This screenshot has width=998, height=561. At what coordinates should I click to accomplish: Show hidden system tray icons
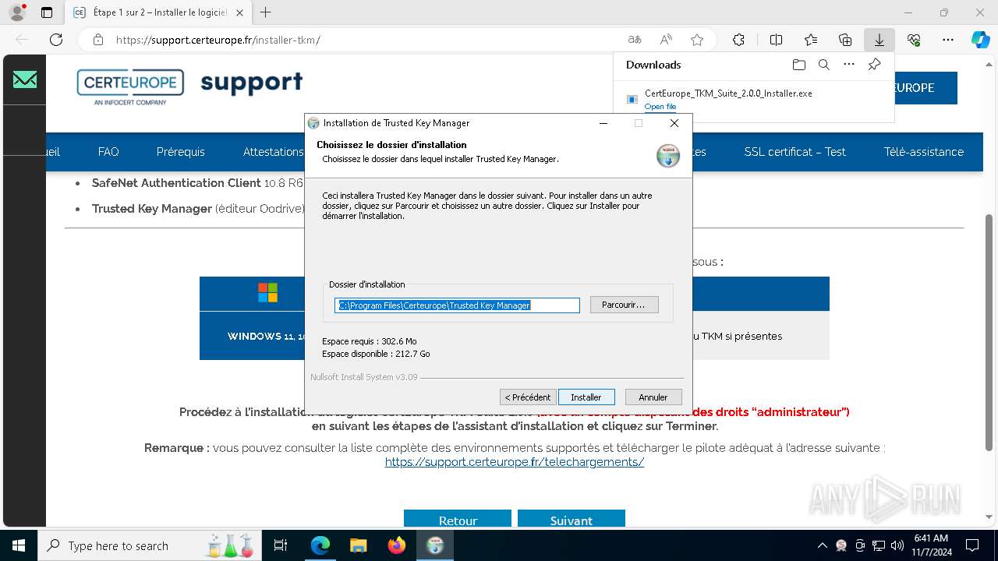coord(822,545)
